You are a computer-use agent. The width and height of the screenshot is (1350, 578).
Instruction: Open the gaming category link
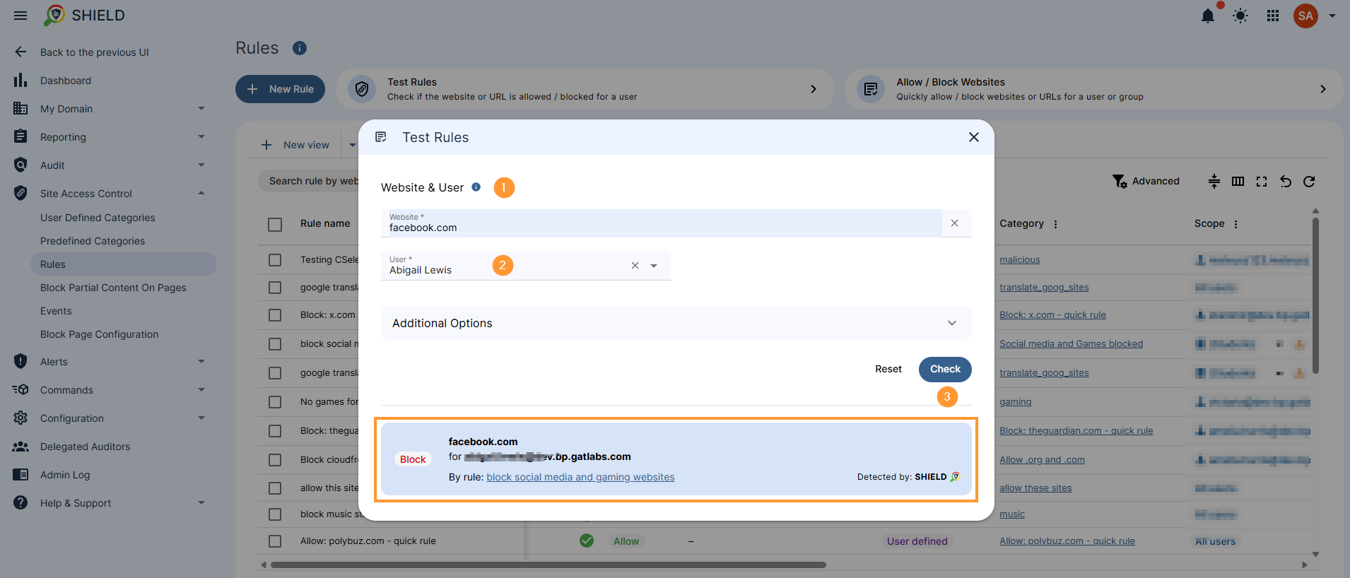(1015, 402)
